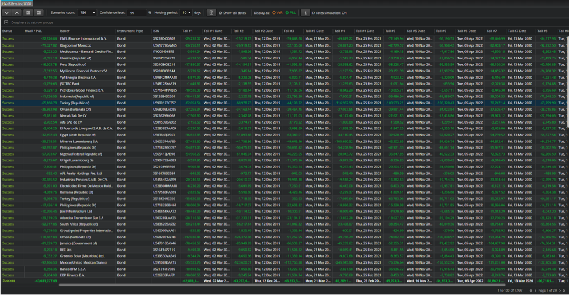Toggle the Show tail dates checkbox

coord(221,13)
